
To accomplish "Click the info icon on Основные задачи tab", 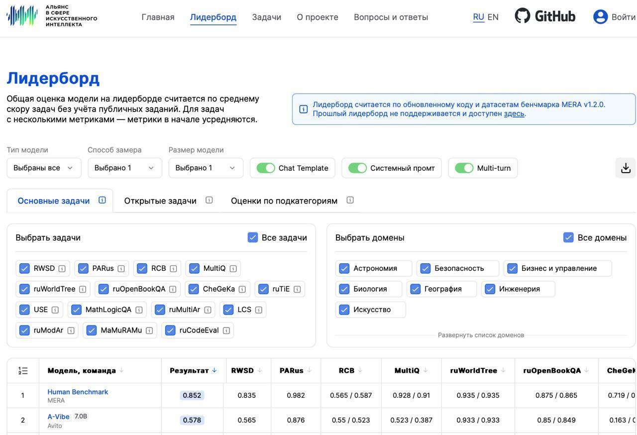I will click(102, 200).
